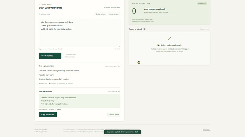Click the revised draft green text box
The image size is (245, 137).
(80, 101)
